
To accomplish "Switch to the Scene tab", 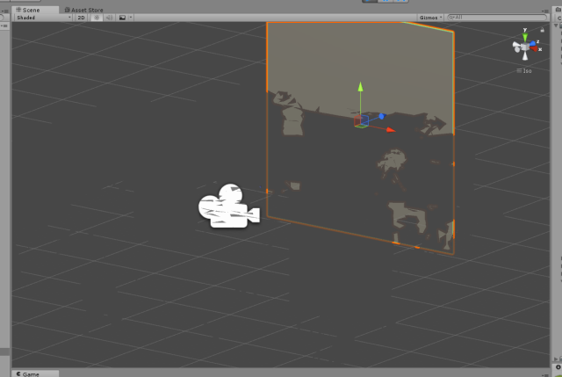I will tap(35, 10).
